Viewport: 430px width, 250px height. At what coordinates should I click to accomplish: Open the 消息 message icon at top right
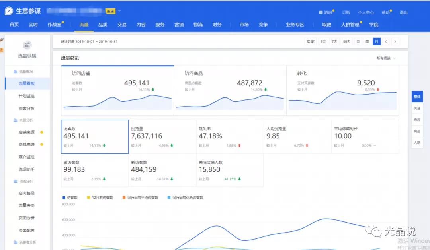(321, 12)
